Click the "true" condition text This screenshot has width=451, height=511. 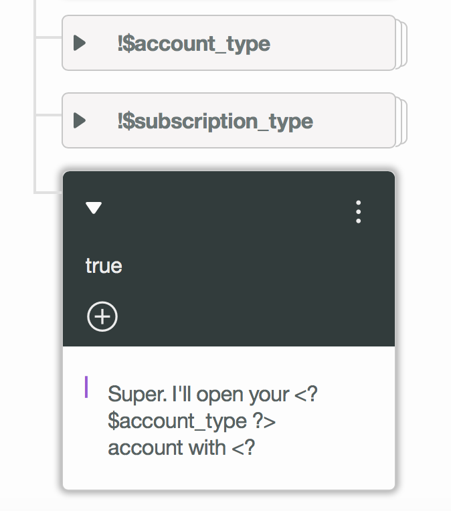[x=104, y=266]
